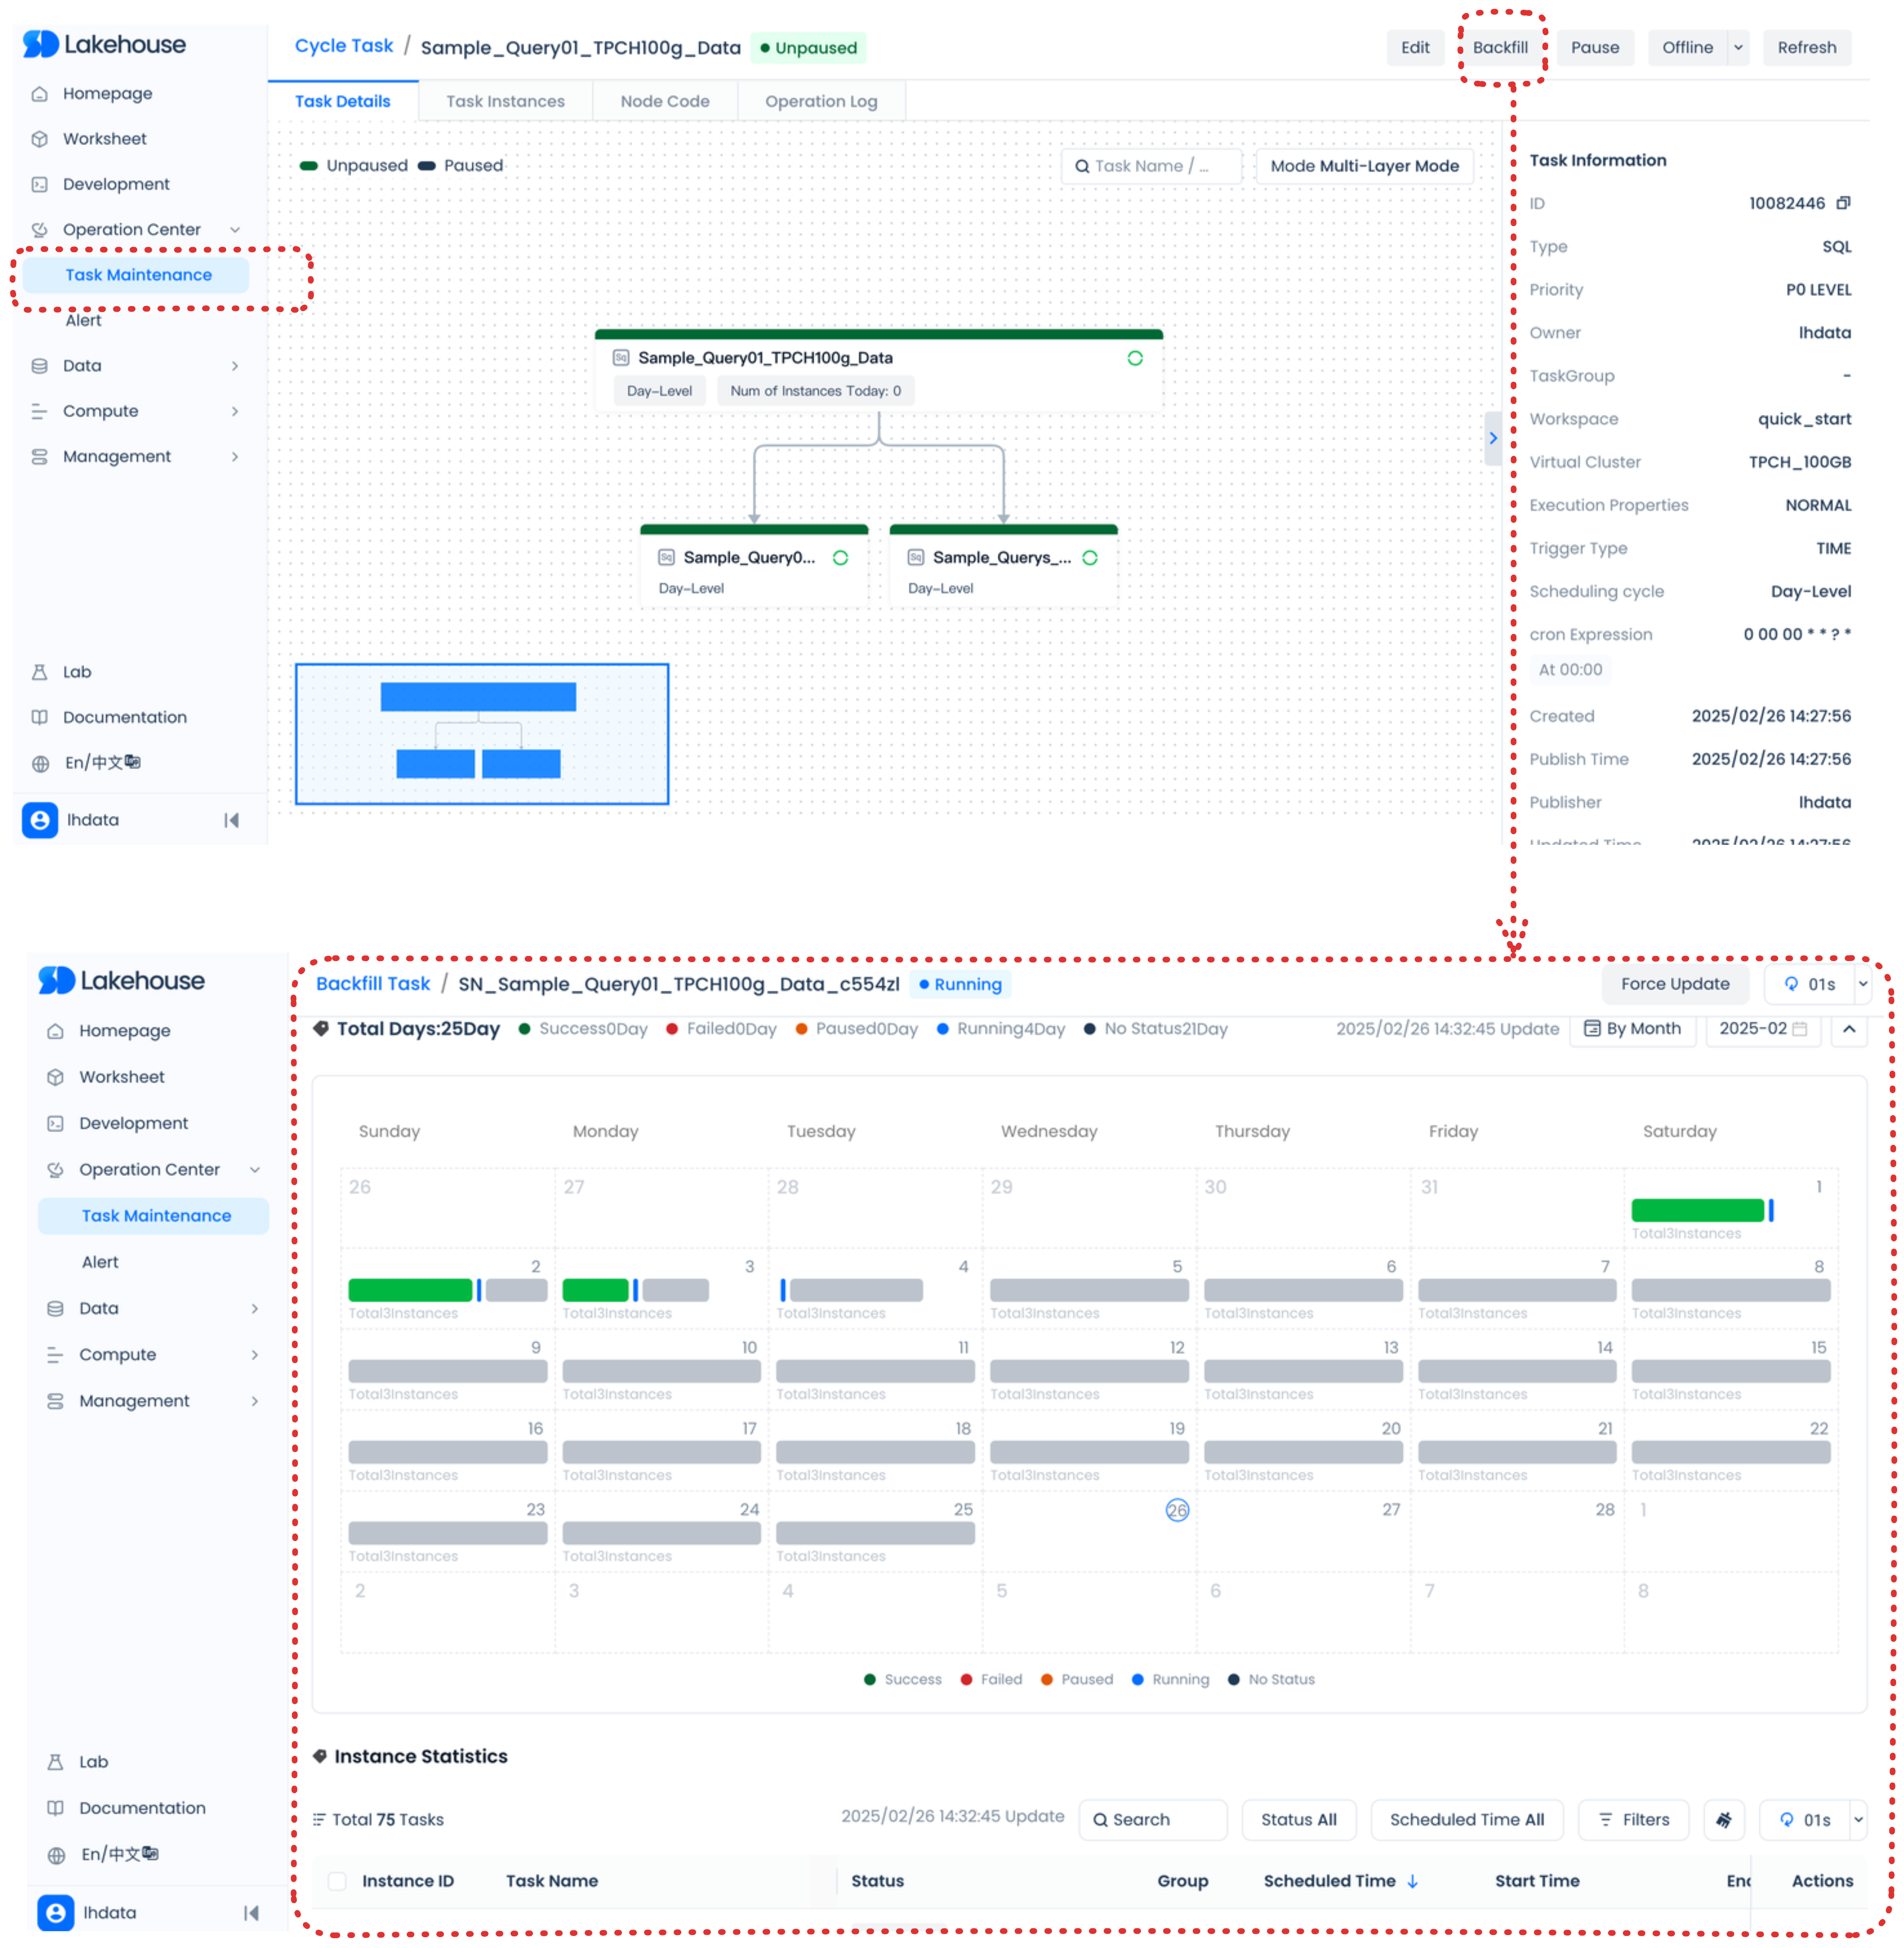1904x1948 pixels.
Task: Switch to the Task Instances tab
Action: (505, 101)
